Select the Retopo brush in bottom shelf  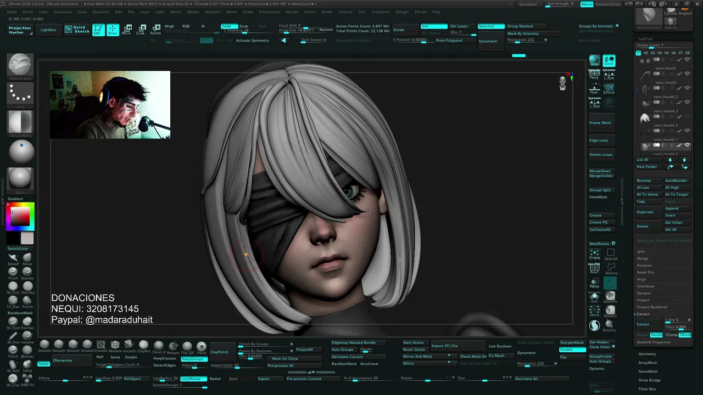[x=172, y=348]
